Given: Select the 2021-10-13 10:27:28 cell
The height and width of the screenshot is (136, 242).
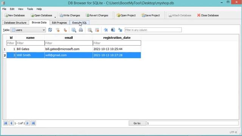Looking at the screenshot, I should pos(117,55).
